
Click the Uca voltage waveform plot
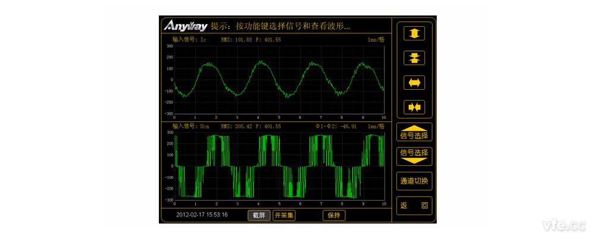tap(278, 166)
